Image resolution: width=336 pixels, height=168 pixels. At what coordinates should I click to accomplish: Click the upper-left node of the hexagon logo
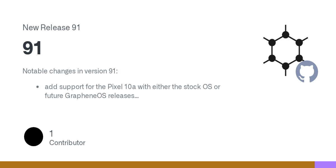(272, 43)
